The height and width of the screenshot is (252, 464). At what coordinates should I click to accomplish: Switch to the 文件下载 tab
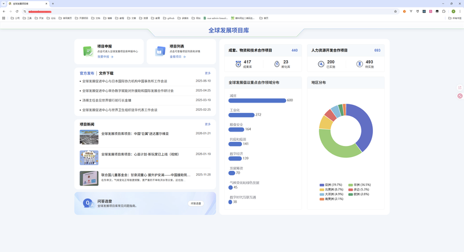(106, 74)
